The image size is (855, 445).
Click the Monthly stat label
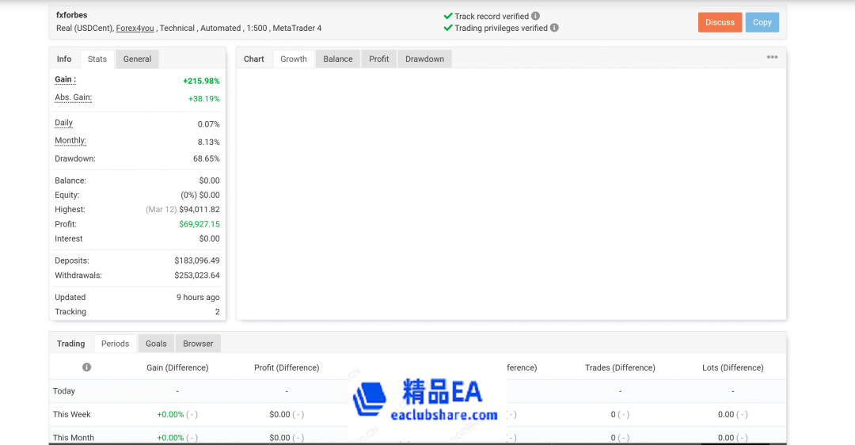70,141
